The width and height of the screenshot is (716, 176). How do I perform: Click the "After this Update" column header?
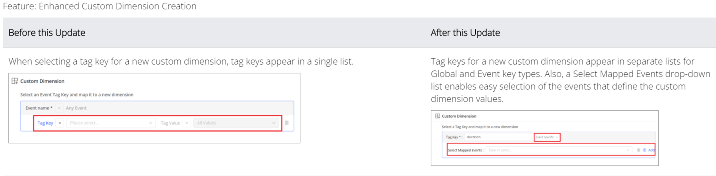coord(465,33)
